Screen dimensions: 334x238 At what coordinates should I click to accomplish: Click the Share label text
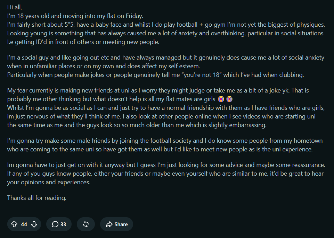tap(121, 224)
